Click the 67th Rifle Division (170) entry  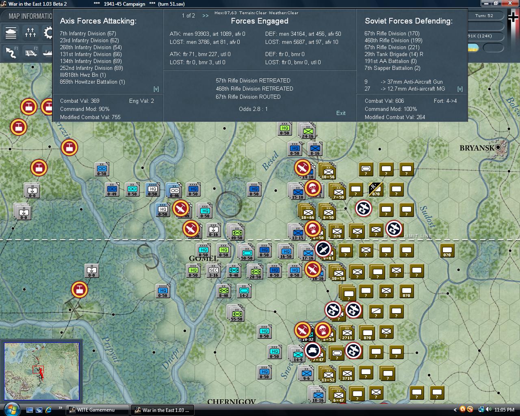pyautogui.click(x=392, y=33)
